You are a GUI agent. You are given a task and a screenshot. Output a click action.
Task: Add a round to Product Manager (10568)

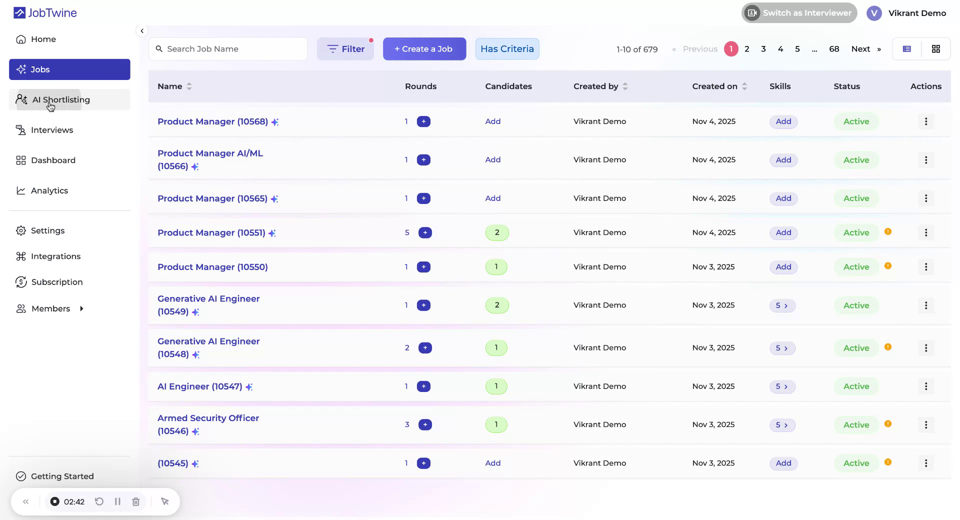(x=424, y=121)
